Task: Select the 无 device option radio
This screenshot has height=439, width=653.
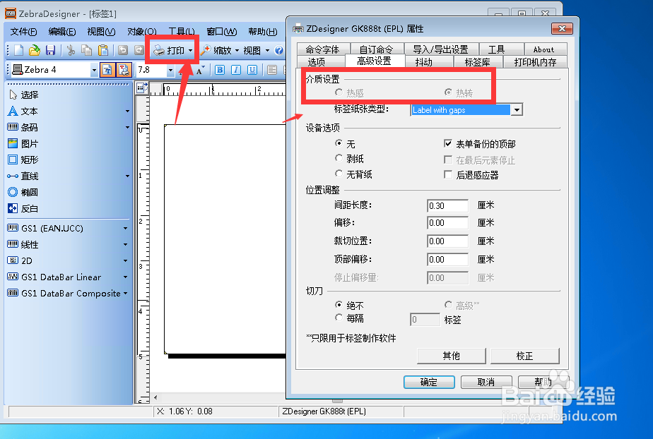Action: click(x=339, y=143)
